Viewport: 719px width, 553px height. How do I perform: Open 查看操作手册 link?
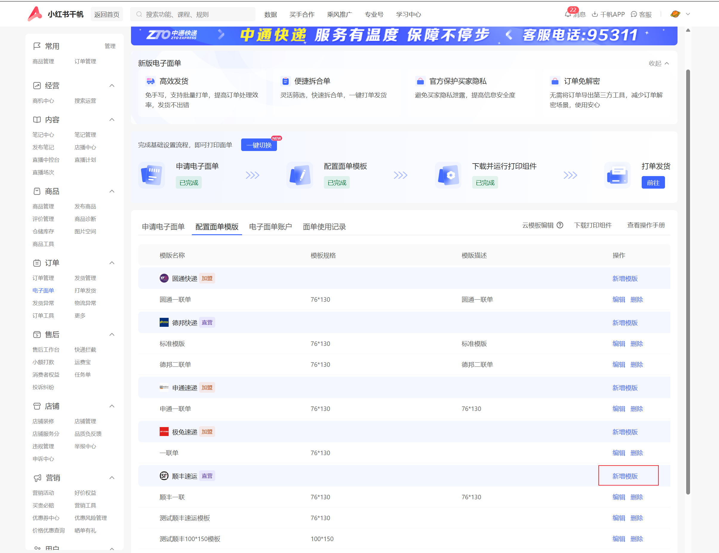click(646, 225)
